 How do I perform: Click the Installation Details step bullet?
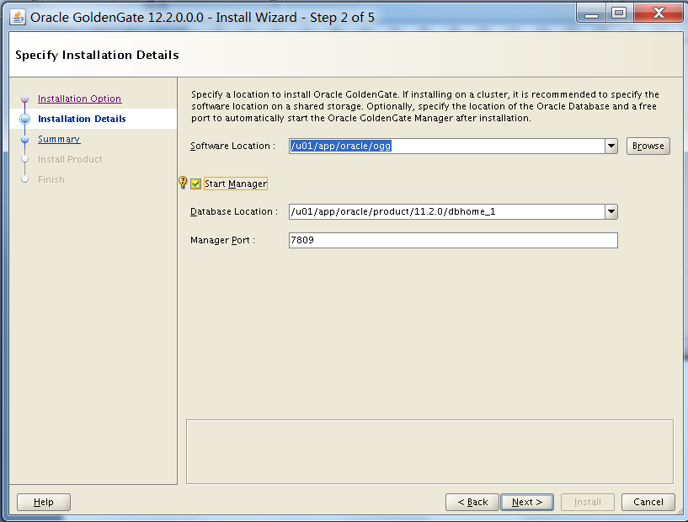[x=25, y=119]
